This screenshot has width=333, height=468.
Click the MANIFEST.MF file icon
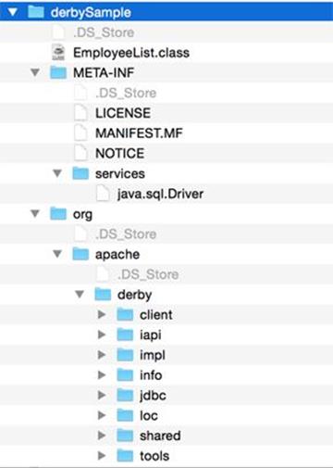click(x=80, y=133)
